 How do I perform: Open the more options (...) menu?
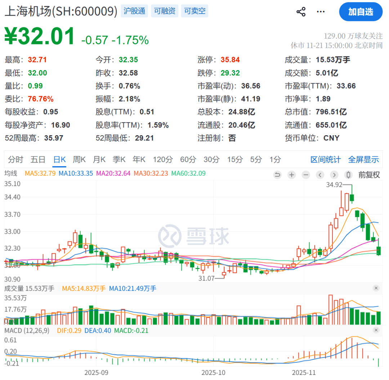pos(320,11)
